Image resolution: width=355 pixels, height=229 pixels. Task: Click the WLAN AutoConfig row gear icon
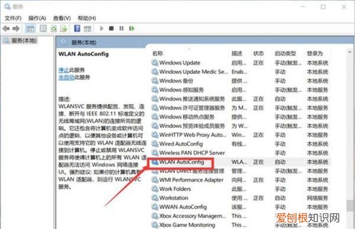pos(155,162)
